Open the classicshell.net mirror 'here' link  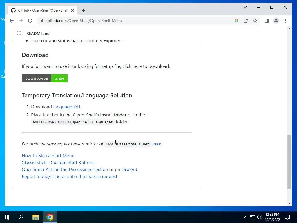point(156,144)
